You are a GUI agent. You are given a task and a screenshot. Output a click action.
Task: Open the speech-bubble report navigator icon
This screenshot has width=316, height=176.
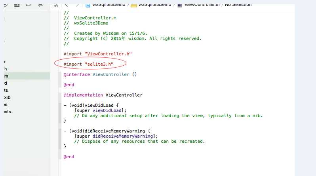pos(40,5)
